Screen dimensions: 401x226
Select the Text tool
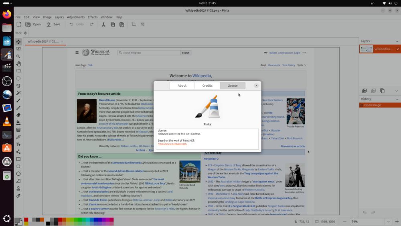pos(18,145)
